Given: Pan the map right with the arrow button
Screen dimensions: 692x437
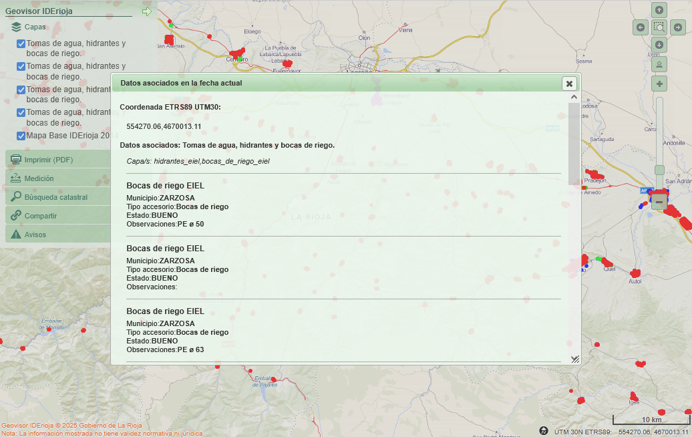Looking at the screenshot, I should pos(678,27).
